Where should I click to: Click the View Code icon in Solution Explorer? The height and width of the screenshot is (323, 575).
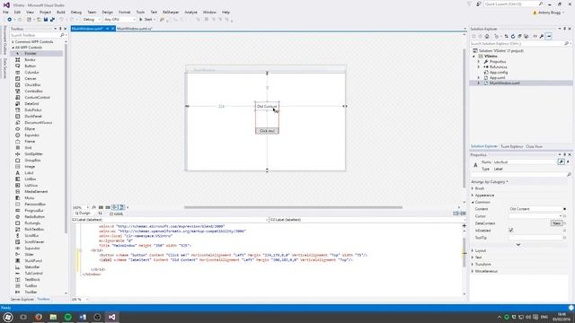pos(535,36)
